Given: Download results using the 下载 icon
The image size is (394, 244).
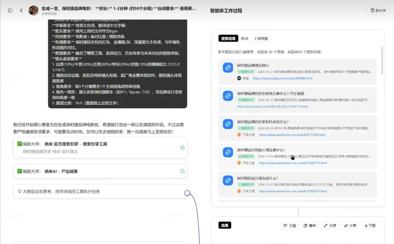Looking at the screenshot, I should pyautogui.click(x=367, y=225).
